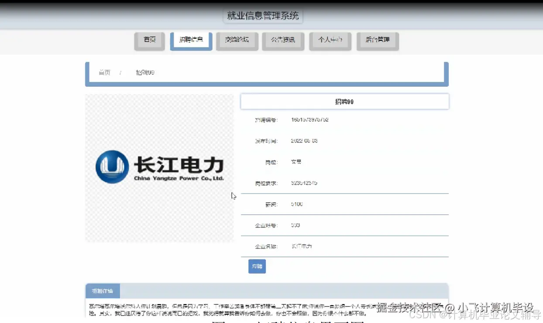Click the 发布时间 date value 2022-05-03
The image size is (543, 323).
pyautogui.click(x=304, y=141)
